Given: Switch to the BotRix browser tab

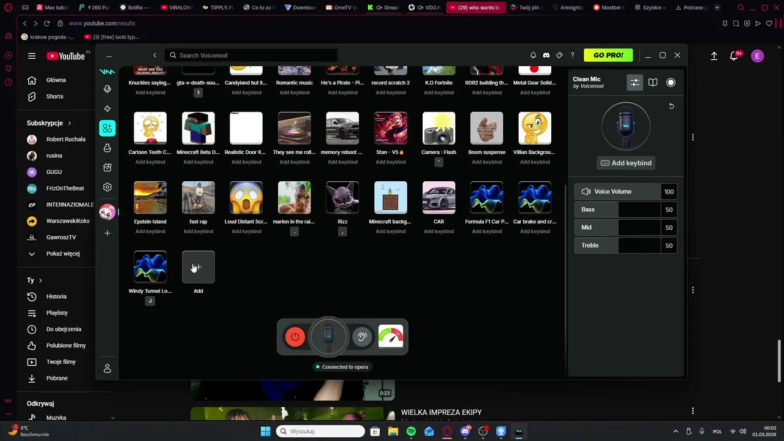Looking at the screenshot, I should 135,7.
